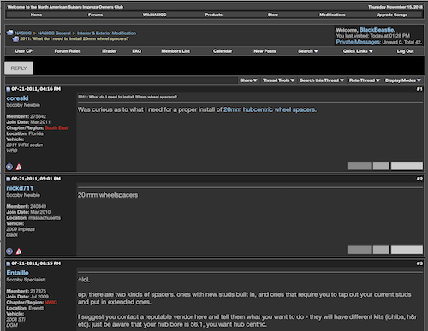Open the Modifications menu item
Image resolution: width=428 pixels, height=331 pixels.
coord(332,15)
